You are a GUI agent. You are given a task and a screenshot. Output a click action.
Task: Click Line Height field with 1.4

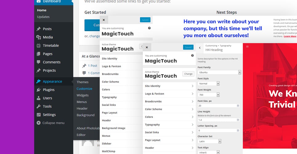(x=219, y=120)
